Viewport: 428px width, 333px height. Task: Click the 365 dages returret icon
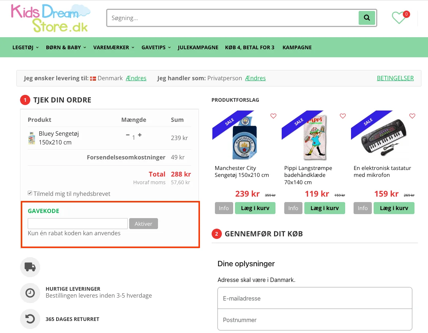30,319
